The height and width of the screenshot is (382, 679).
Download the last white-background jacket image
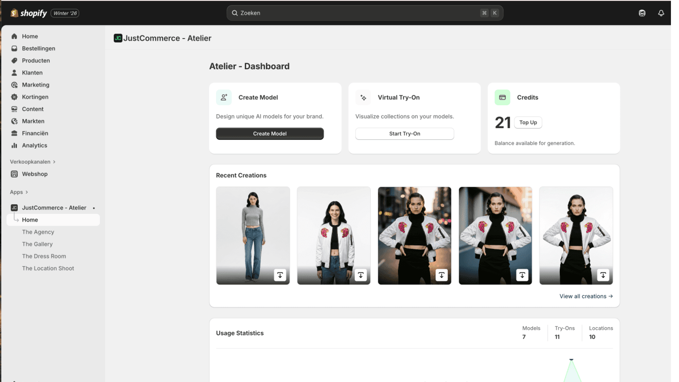(603, 275)
